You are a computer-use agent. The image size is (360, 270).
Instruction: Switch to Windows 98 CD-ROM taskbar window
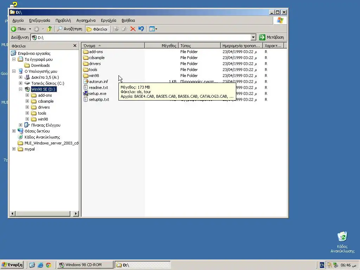(x=85, y=265)
